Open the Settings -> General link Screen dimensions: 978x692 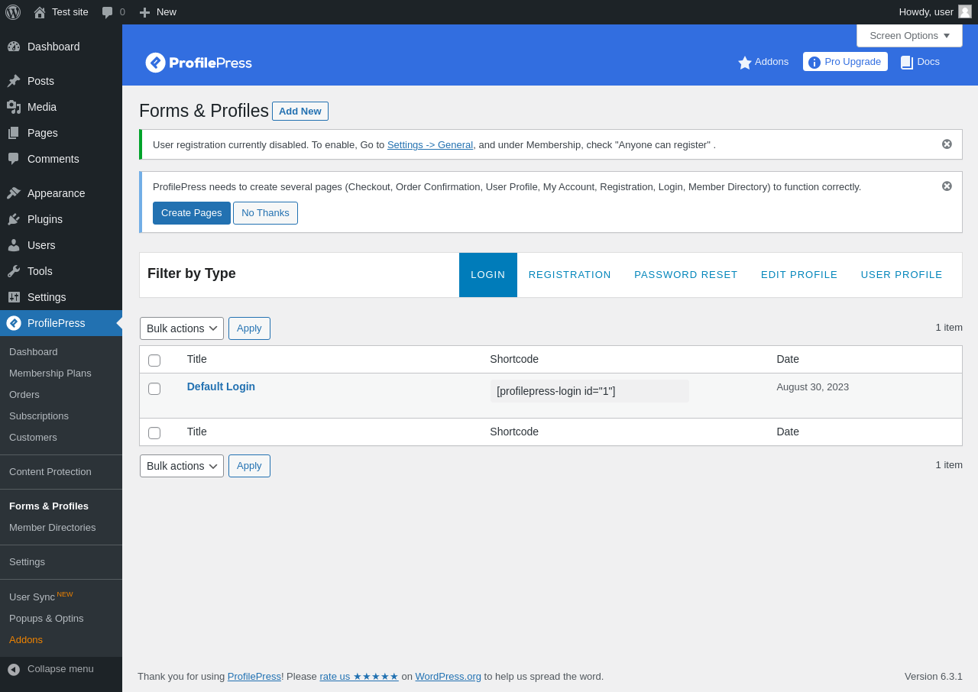coord(430,145)
